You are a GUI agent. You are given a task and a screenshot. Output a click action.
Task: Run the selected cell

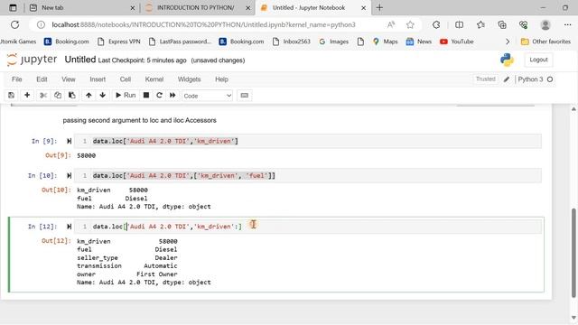126,96
